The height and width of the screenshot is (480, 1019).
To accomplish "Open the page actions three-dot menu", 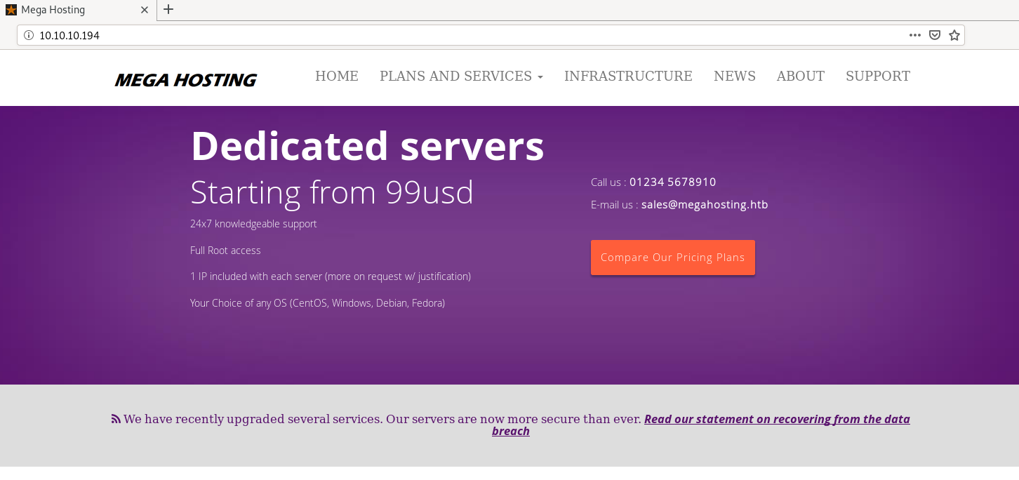I will (x=914, y=35).
